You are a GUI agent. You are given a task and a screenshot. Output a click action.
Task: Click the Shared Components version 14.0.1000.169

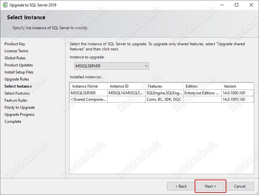(237, 99)
